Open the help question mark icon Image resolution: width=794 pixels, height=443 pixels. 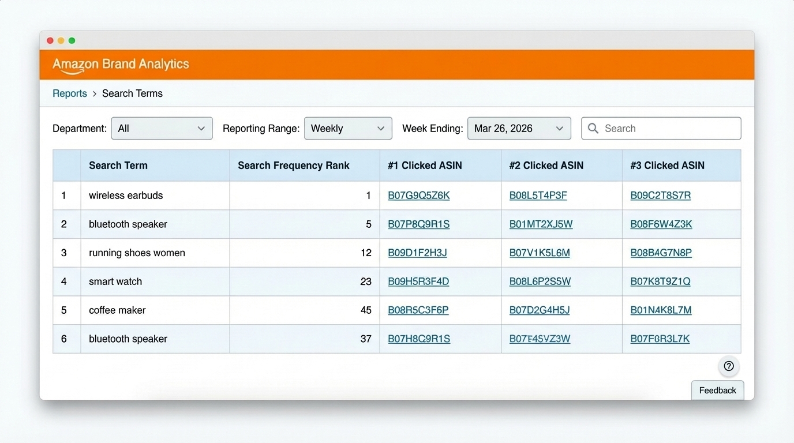(728, 366)
